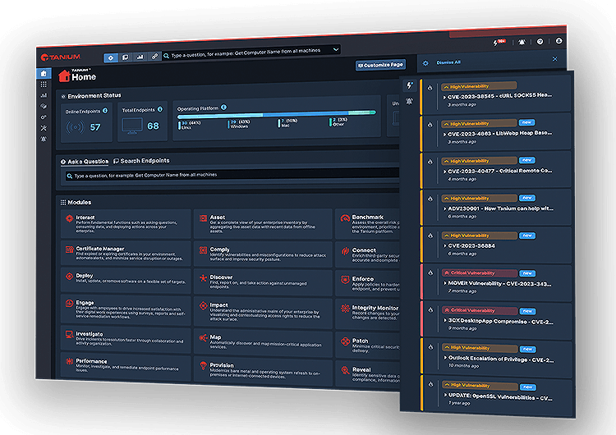Open the Asset module
616x435 pixels.
tap(263, 224)
